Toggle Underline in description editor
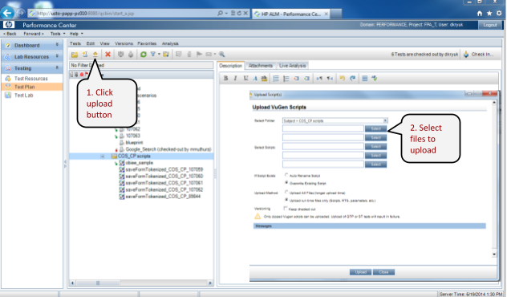 (245, 78)
